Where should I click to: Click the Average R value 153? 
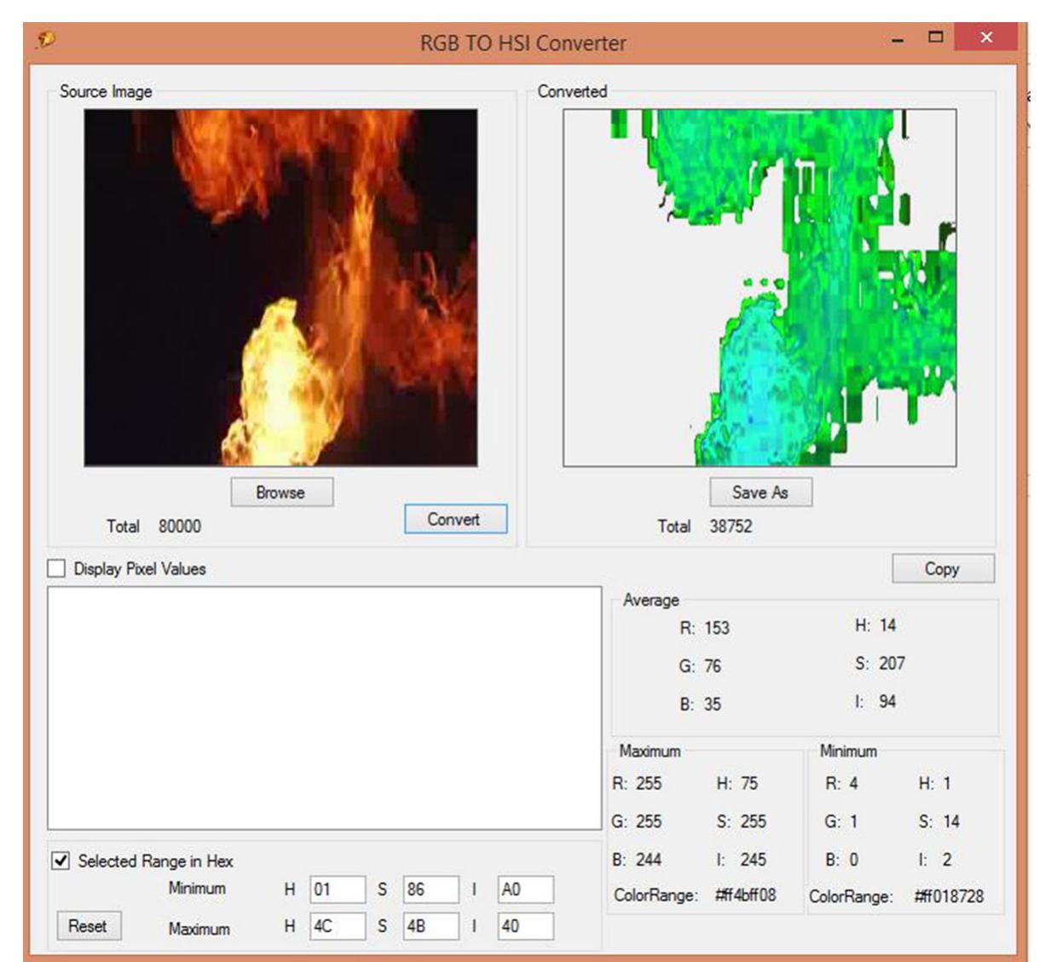(717, 628)
